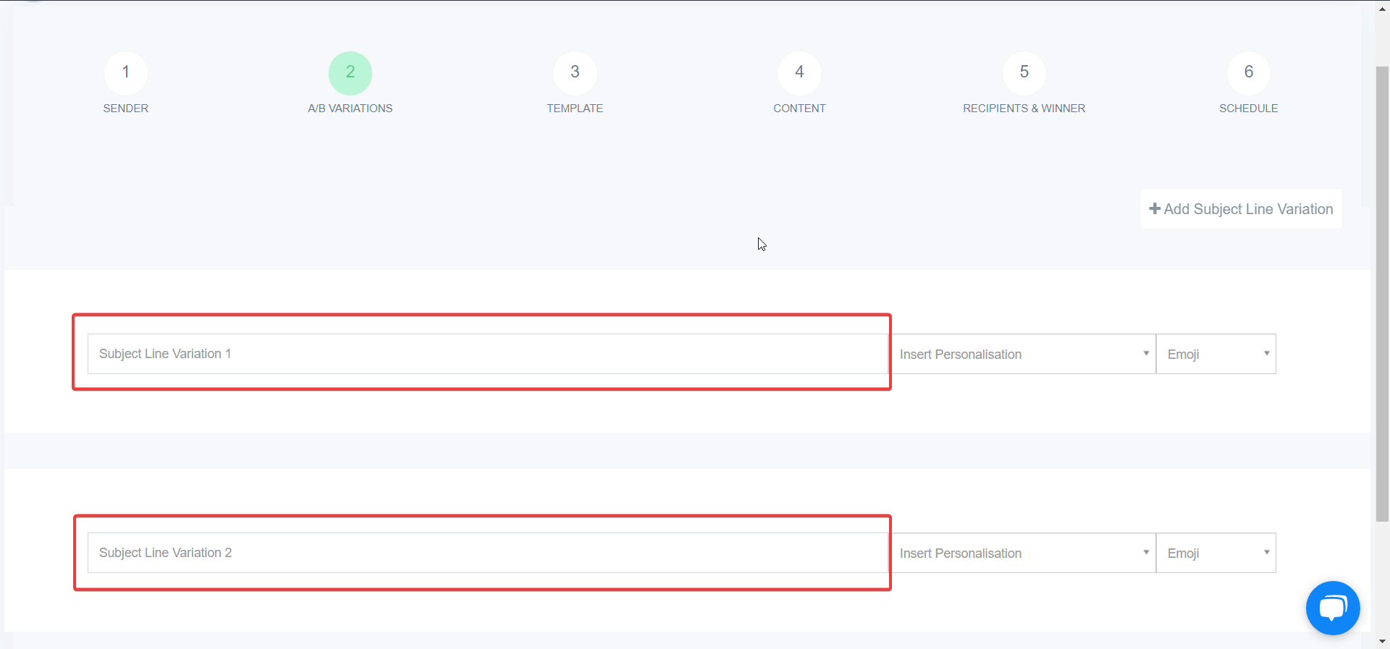
Task: Open Insert Personalisation dropdown for variation 2
Action: (1023, 553)
